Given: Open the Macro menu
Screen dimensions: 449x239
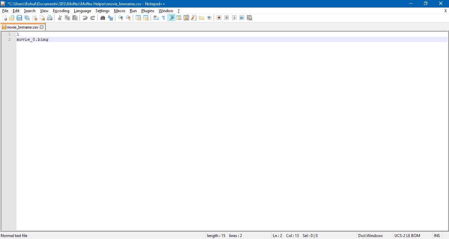Looking at the screenshot, I should (x=120, y=11).
